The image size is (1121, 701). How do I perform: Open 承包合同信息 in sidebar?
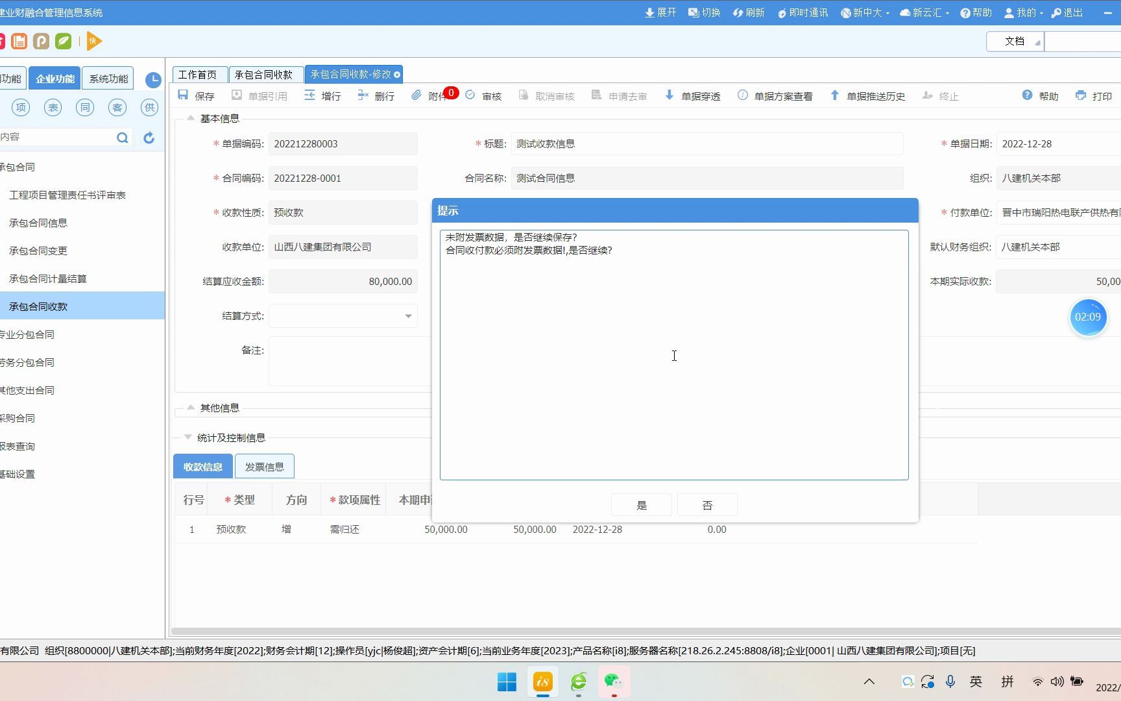click(38, 223)
